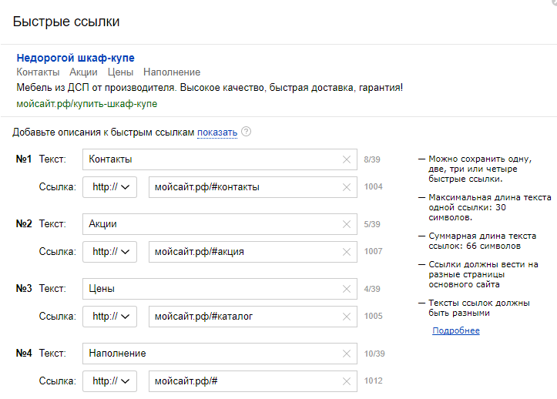Click the 5/39 character counter
The width and height of the screenshot is (557, 399).
pyautogui.click(x=372, y=224)
